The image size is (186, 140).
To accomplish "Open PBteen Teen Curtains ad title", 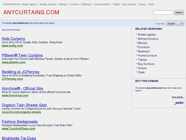I will point(22,55).
